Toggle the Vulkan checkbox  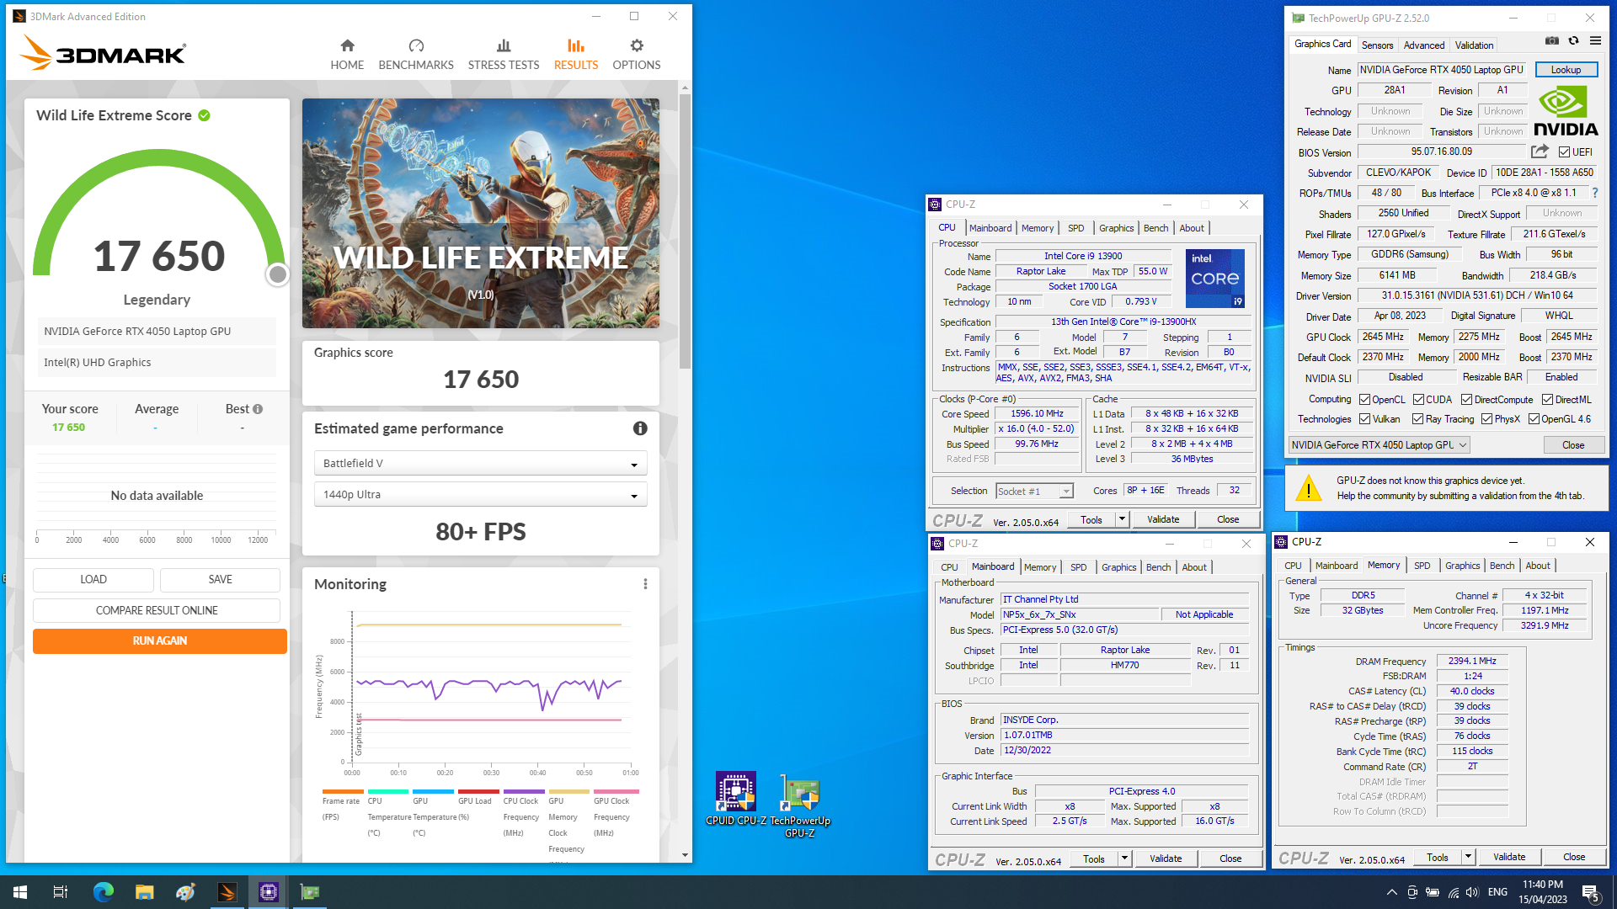click(1364, 419)
